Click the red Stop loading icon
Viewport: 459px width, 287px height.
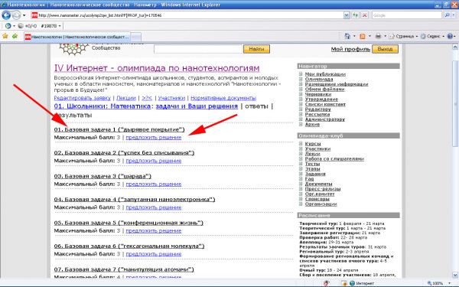364,15
